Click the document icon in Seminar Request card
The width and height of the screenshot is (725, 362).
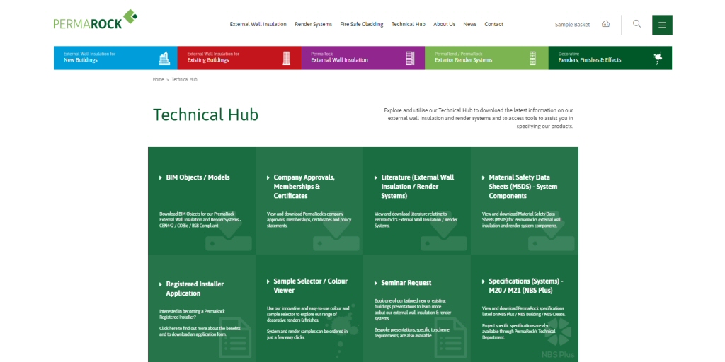pyautogui.click(x=451, y=338)
